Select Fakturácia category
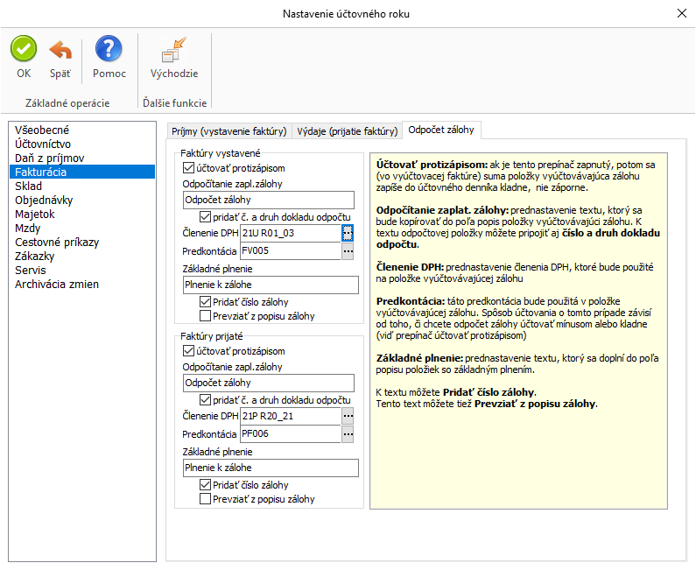 82,172
